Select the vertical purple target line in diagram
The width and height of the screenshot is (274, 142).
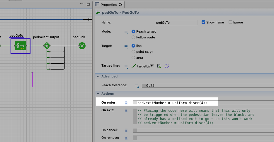pos(32,80)
